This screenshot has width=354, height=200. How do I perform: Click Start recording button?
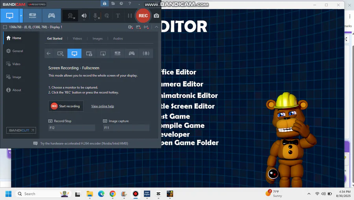pyautogui.click(x=66, y=106)
